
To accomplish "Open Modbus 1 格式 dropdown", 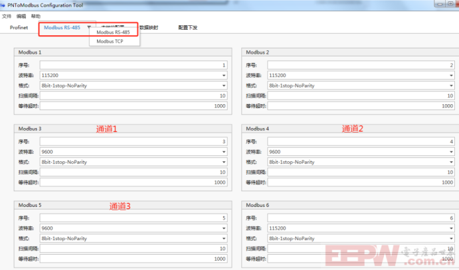I will [x=134, y=86].
